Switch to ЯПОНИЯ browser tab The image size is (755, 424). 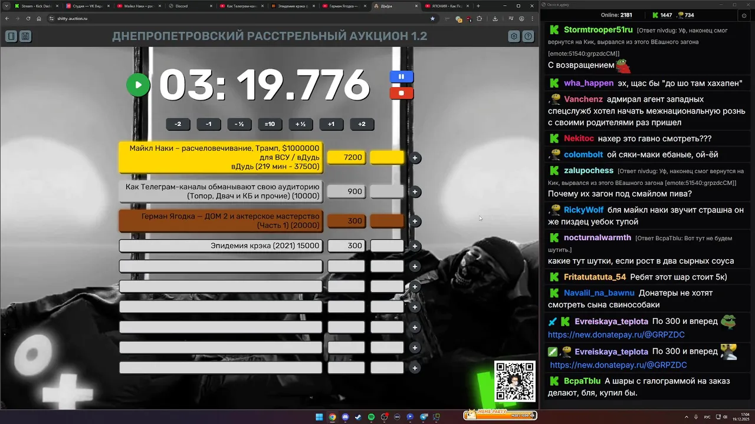click(447, 6)
